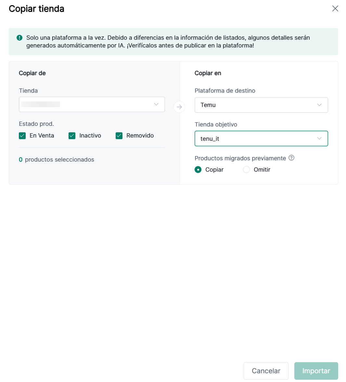
Task: Disable the Removido checkbox
Action: pos(119,136)
